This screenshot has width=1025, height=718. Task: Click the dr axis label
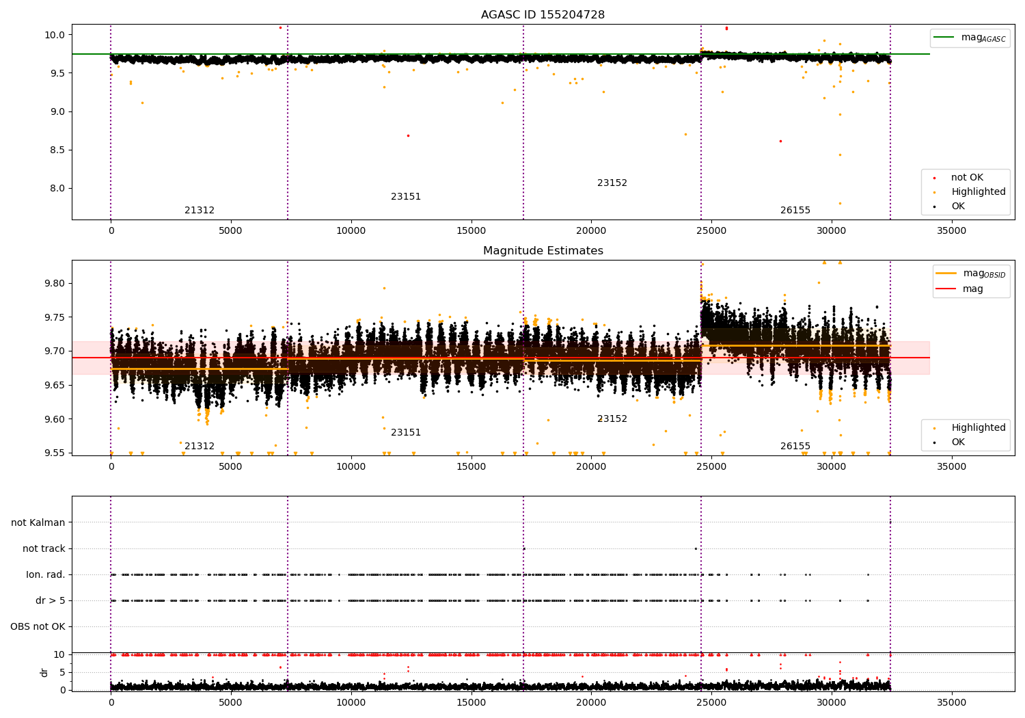pos(44,672)
